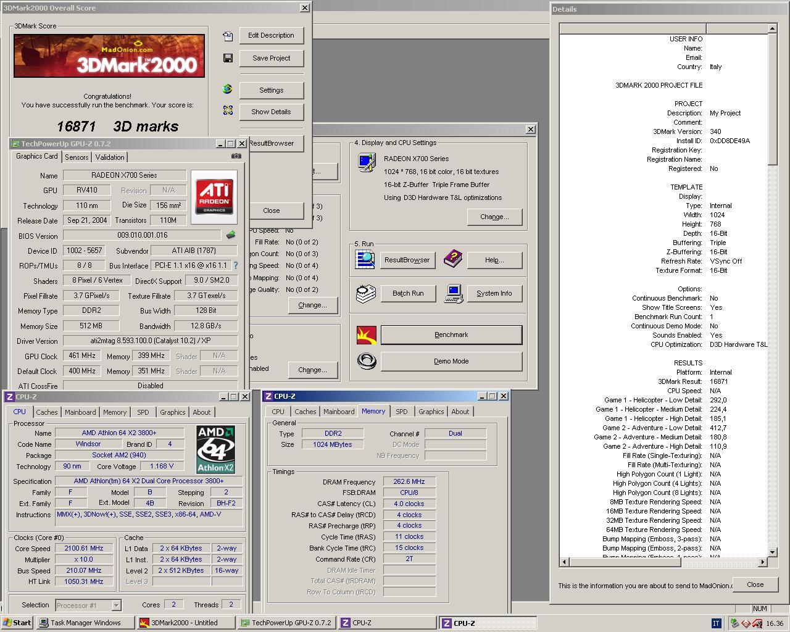Select the Sensors tab in GPU-Z
The width and height of the screenshot is (790, 632).
(77, 157)
